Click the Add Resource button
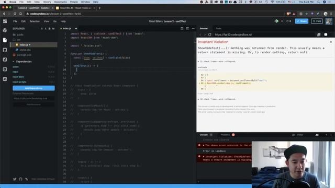335x188 pixels. 33,104
